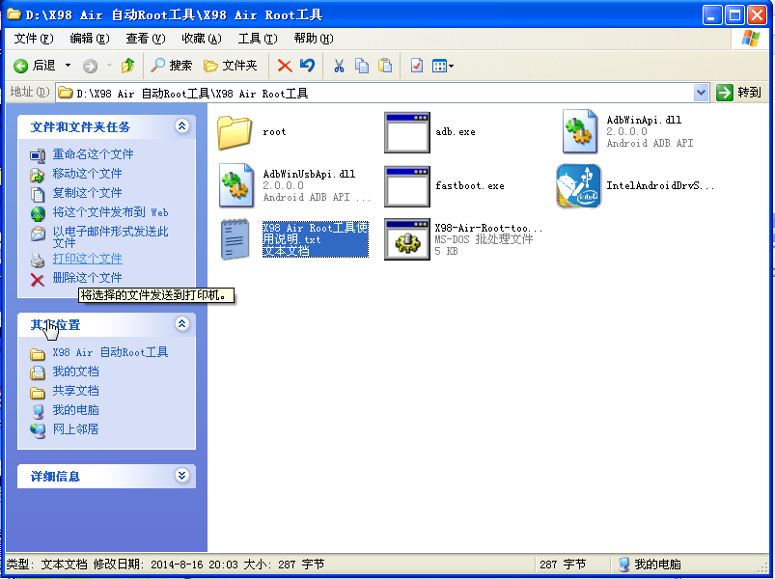Open the Views dropdown button

coord(442,66)
